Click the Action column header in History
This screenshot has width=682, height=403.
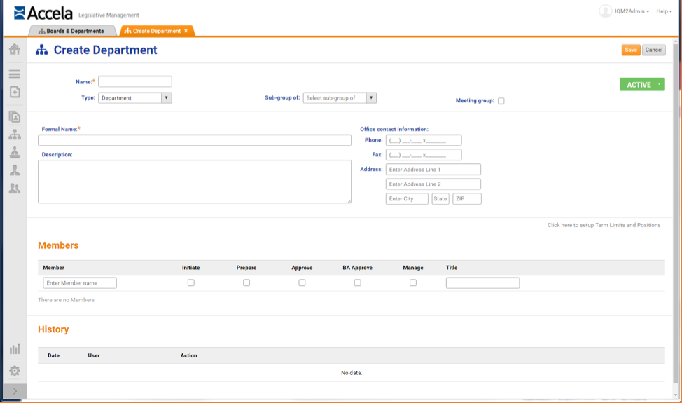189,355
